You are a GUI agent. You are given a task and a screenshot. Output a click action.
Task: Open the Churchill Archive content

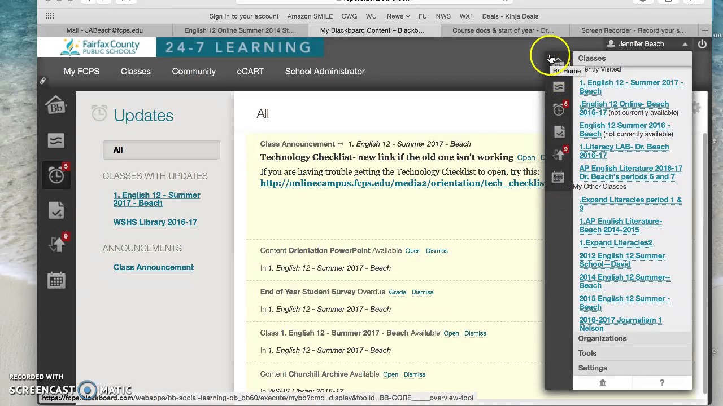[390, 374]
